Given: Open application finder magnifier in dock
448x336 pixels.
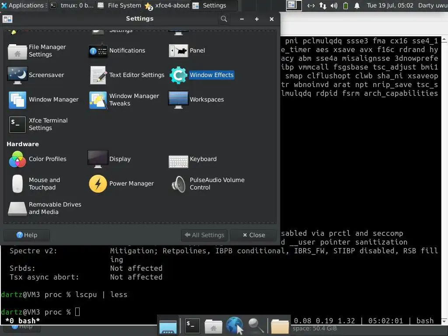Looking at the screenshot, I should [x=255, y=325].
